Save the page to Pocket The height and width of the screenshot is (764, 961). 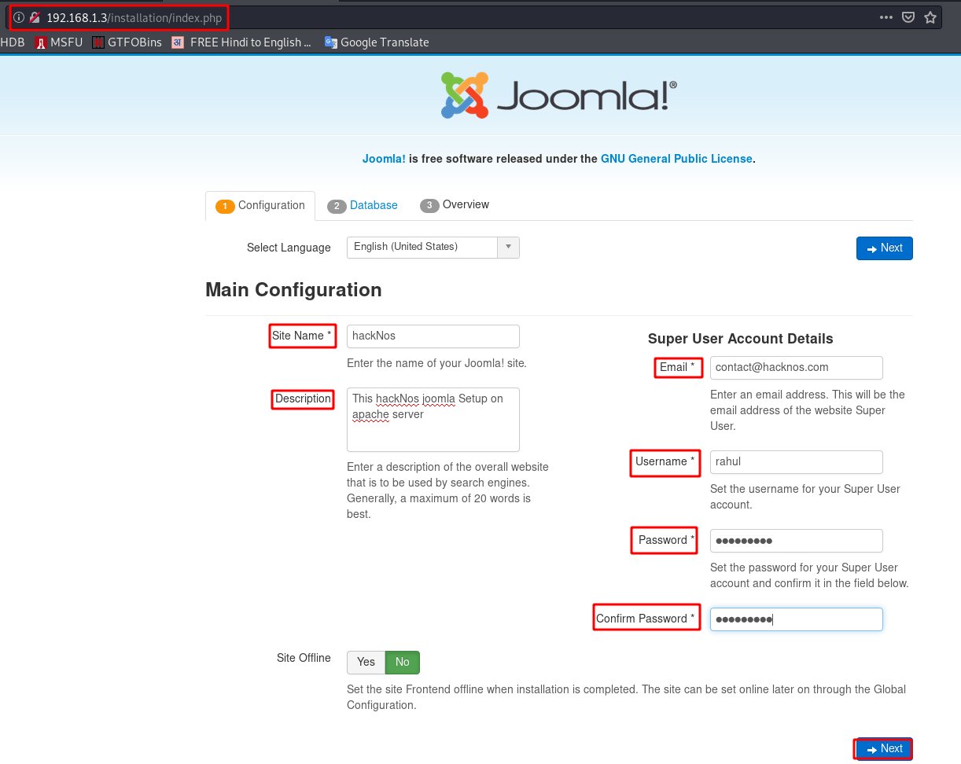pos(908,16)
